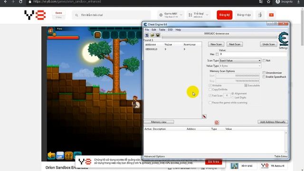Click the scan progress bar
The width and height of the screenshot is (304, 171).
coord(219,37)
